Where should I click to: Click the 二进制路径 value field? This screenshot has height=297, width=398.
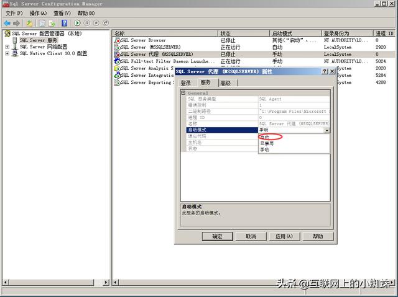coord(294,112)
